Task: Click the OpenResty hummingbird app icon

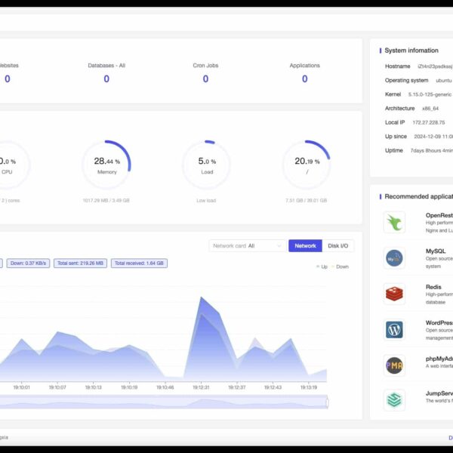Action: (394, 222)
